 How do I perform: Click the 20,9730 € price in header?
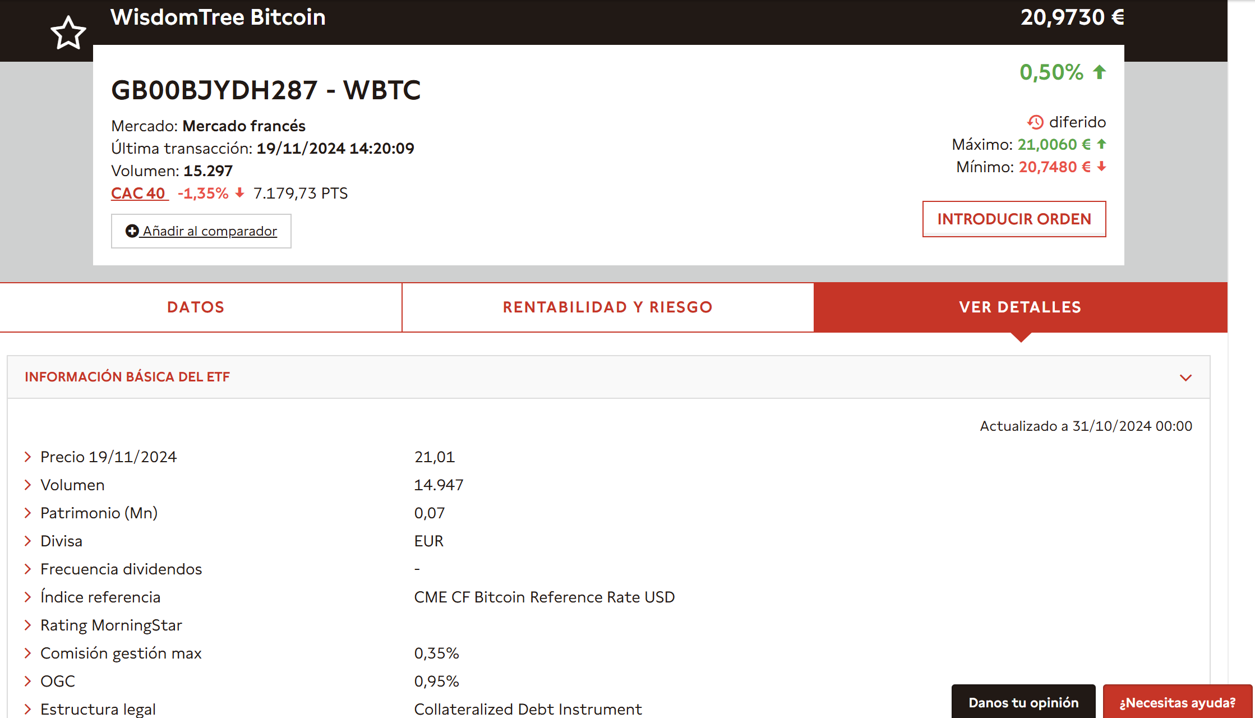coord(1072,17)
